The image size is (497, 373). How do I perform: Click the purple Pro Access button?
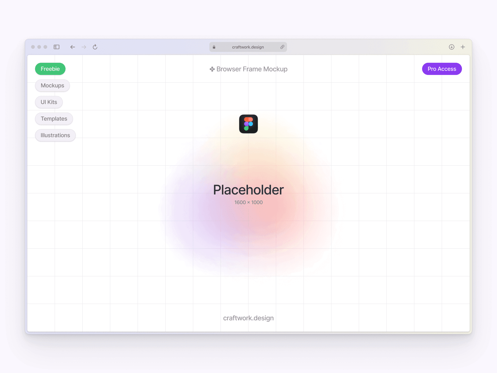[442, 69]
